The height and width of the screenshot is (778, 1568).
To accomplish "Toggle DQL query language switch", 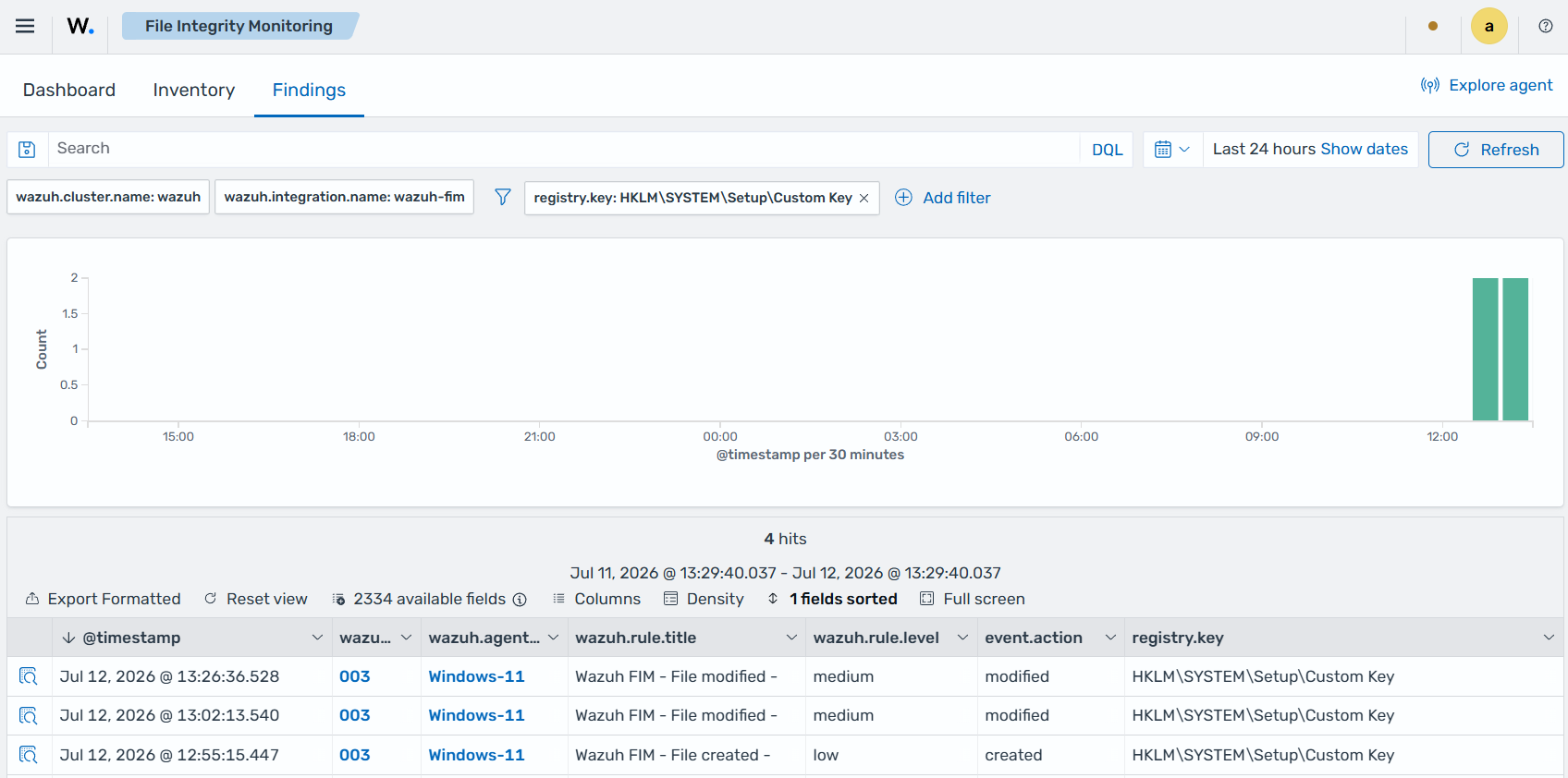I will click(x=1107, y=150).
